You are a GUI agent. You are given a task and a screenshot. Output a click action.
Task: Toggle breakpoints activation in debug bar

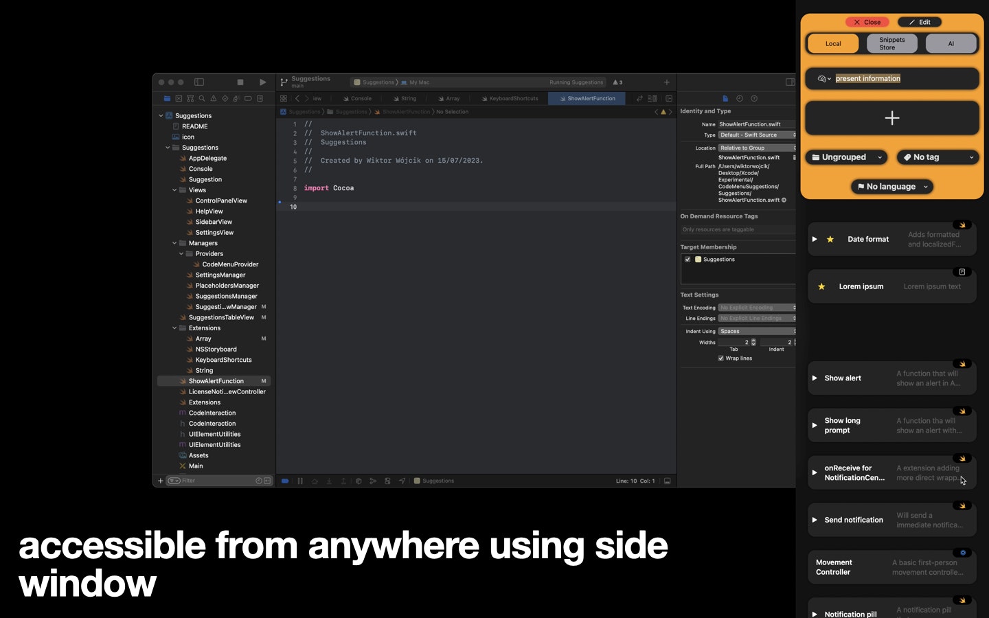(x=285, y=481)
